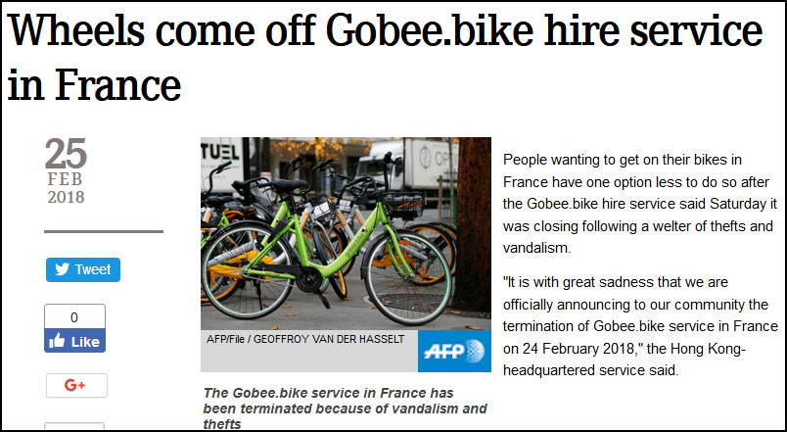This screenshot has width=787, height=432.
Task: Click the '2018' year text
Action: tap(66, 197)
